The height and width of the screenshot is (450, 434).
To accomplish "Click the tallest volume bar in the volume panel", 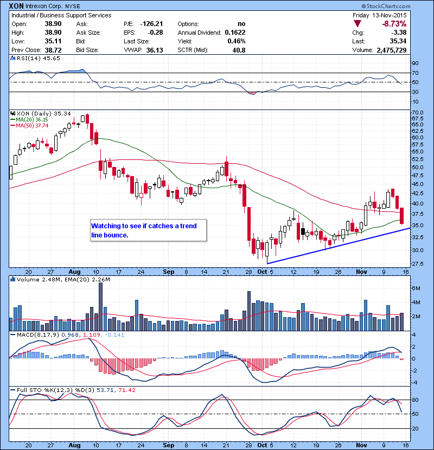I will coord(100,306).
